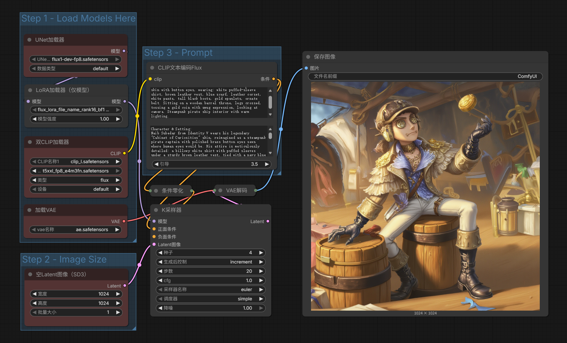Open the 生成后控制 increment dropdown

coord(211,262)
